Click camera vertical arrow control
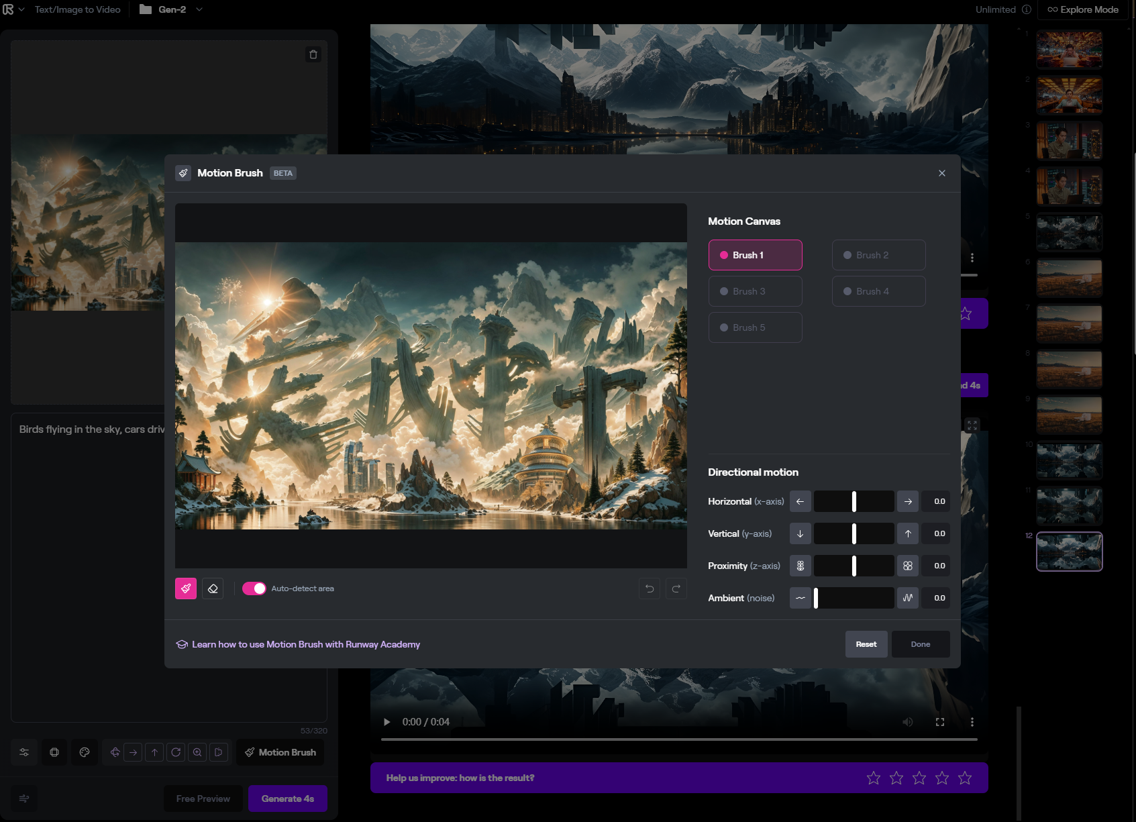This screenshot has width=1136, height=822. coord(155,752)
